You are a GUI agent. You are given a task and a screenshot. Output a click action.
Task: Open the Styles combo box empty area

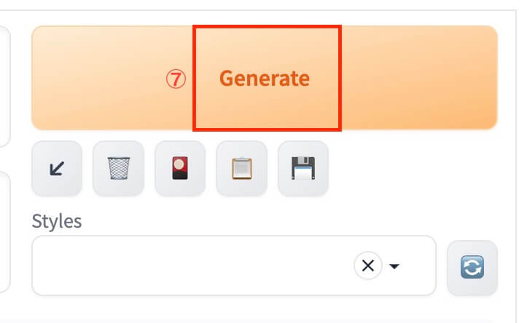pyautogui.click(x=219, y=266)
